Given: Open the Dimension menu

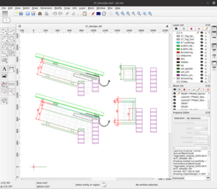Looking at the screenshot, I should point(46,8).
